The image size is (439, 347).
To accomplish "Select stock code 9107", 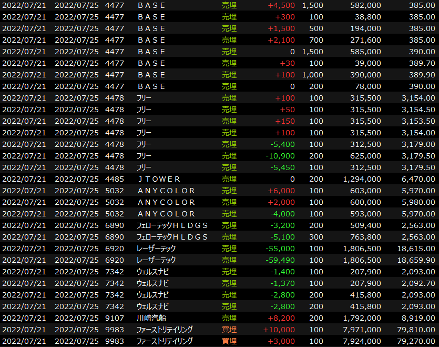I will pos(115,318).
